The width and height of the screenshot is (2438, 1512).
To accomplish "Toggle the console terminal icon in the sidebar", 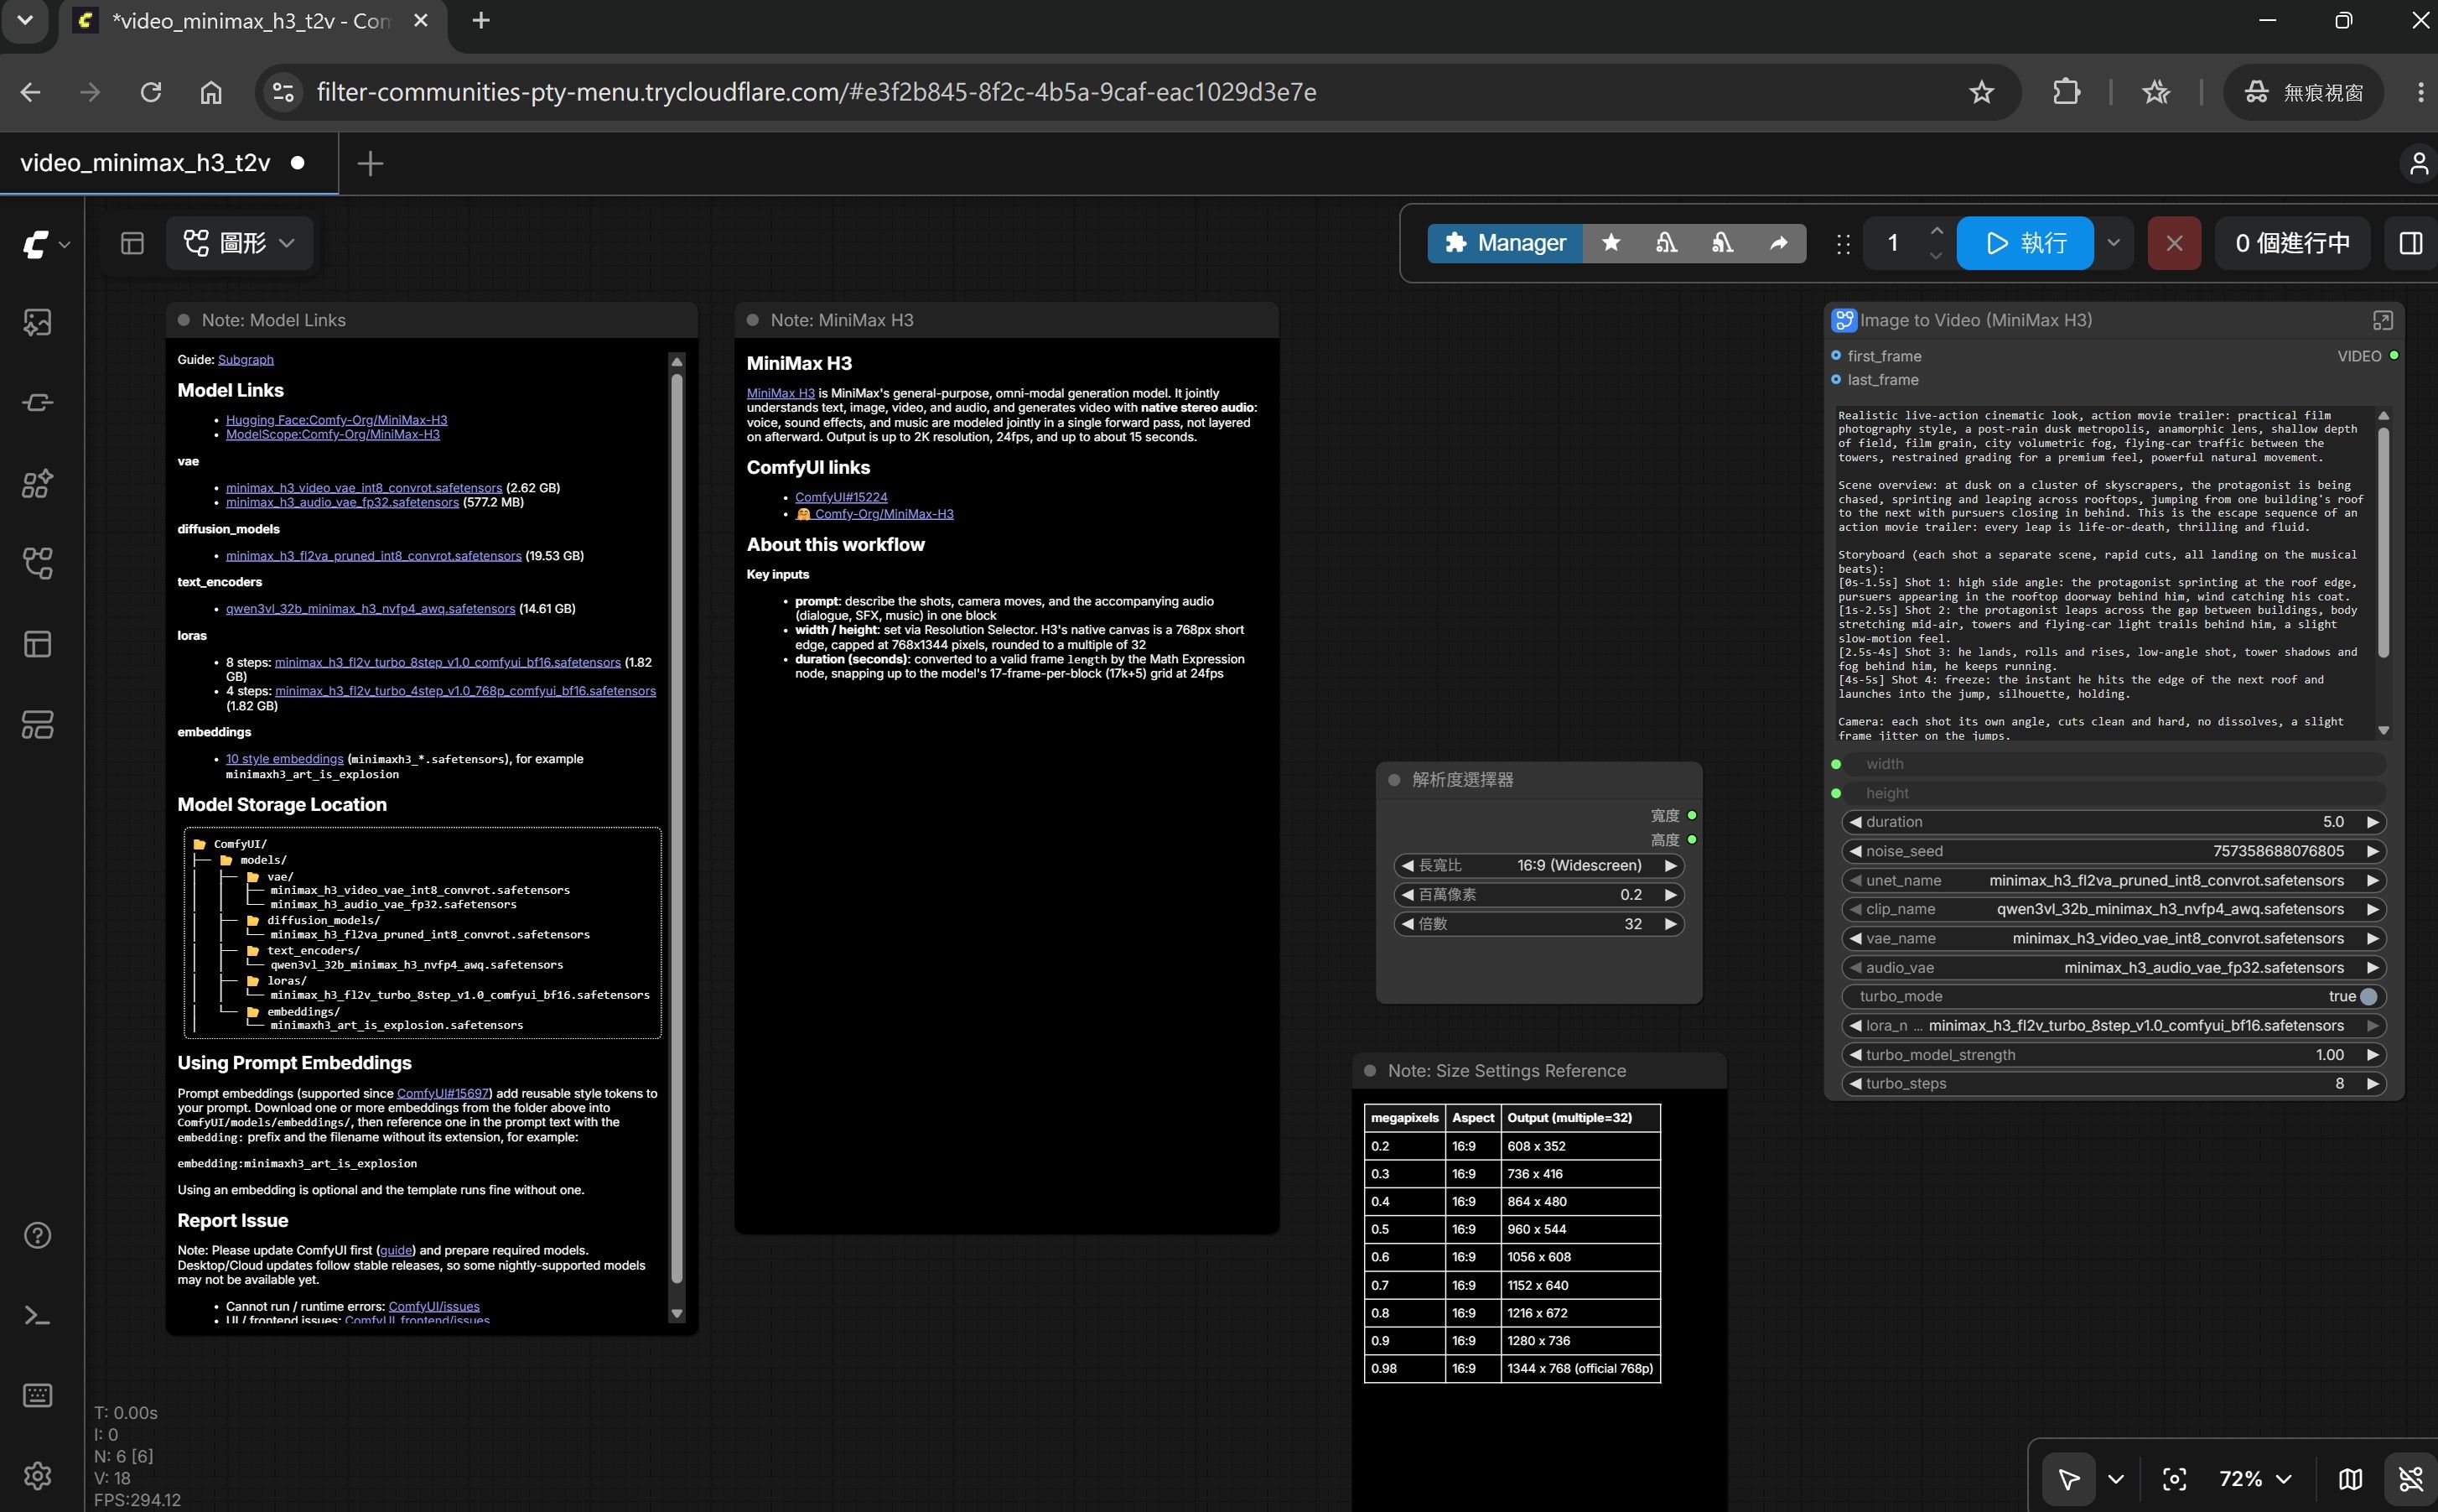I will [x=38, y=1315].
